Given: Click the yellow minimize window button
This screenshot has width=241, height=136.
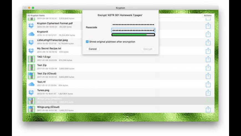Looking at the screenshot, I should pyautogui.click(x=29, y=8).
